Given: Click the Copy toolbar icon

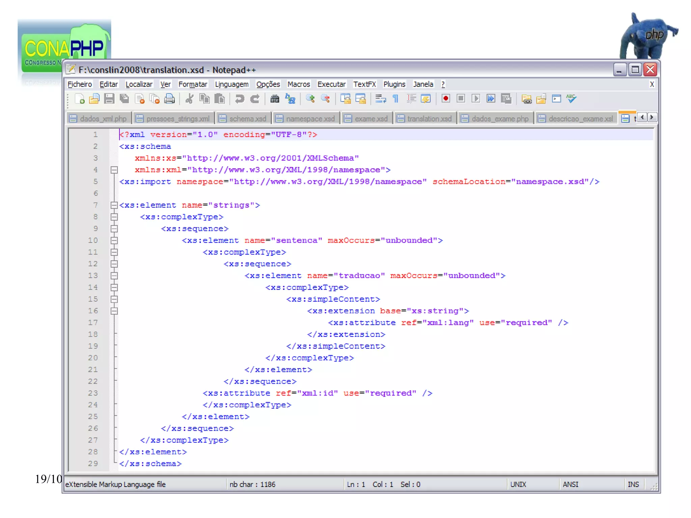Looking at the screenshot, I should (204, 99).
